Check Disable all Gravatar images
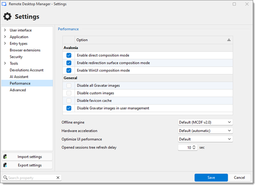Viewport: 257px width, 187px height. point(69,86)
